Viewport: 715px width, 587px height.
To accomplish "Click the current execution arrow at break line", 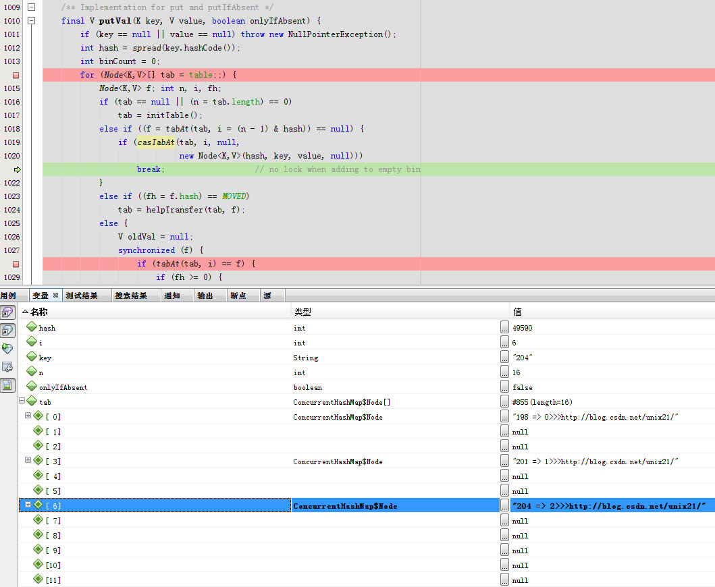I will pyautogui.click(x=18, y=169).
